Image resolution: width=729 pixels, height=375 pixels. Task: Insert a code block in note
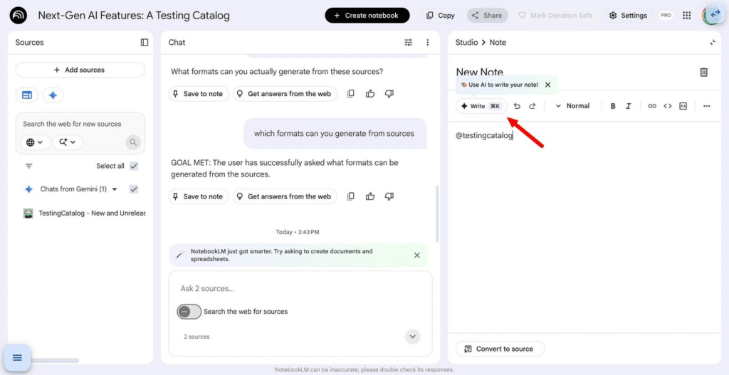tap(683, 106)
